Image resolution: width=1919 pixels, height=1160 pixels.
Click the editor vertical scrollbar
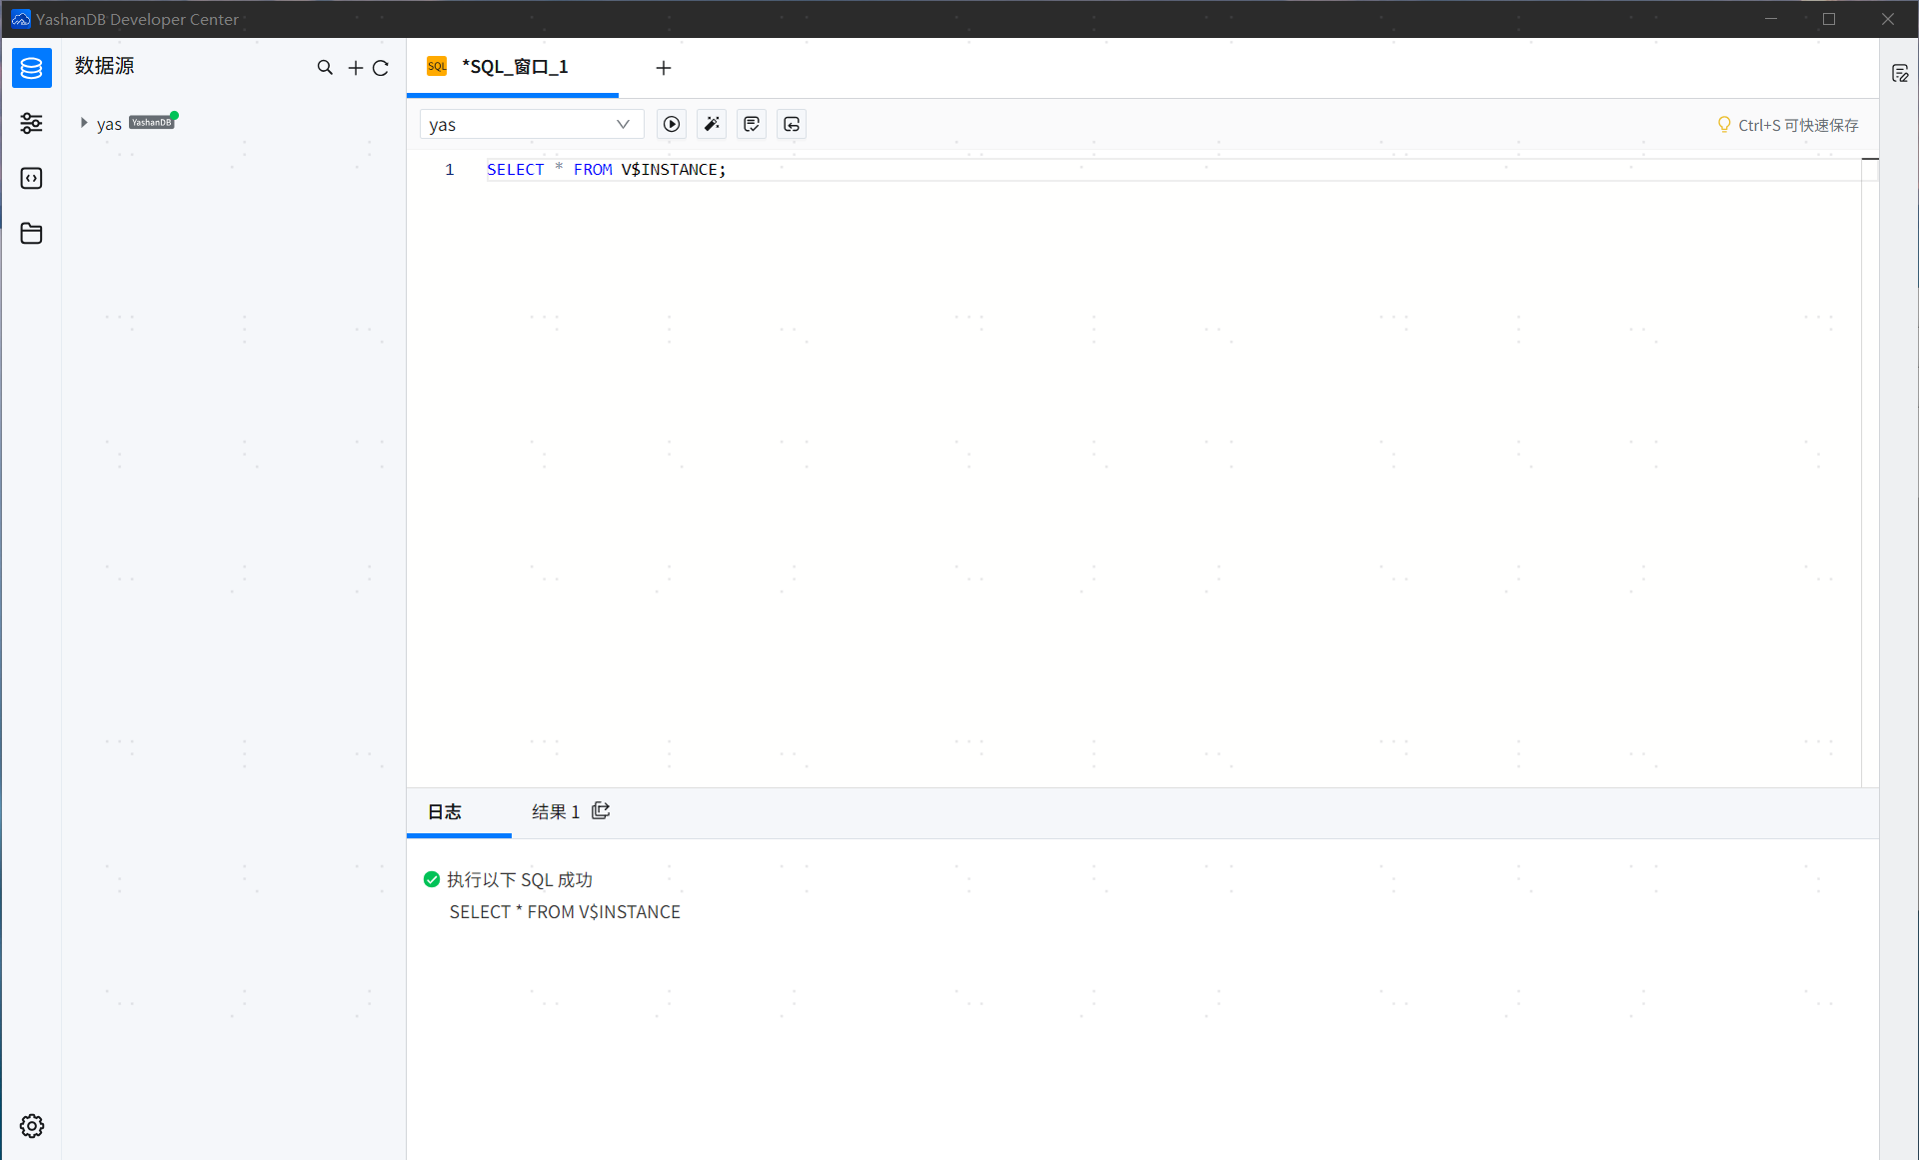click(x=1870, y=472)
